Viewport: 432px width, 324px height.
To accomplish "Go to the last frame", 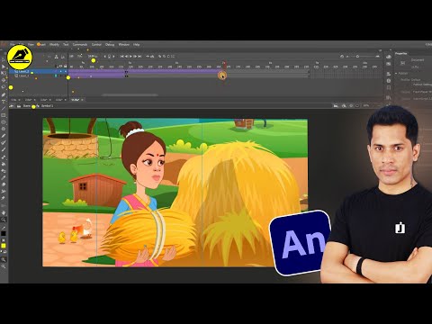I will click(139, 57).
